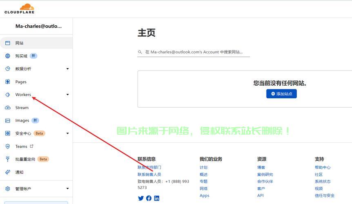Open the 客户 footer link
Screen dimensions: 352x204
(261, 188)
